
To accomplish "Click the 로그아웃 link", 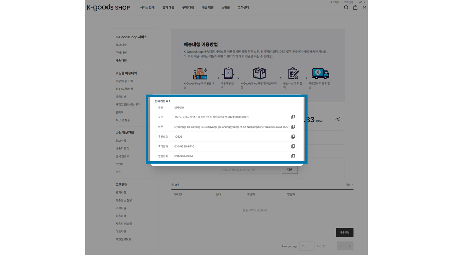I will [334, 2].
